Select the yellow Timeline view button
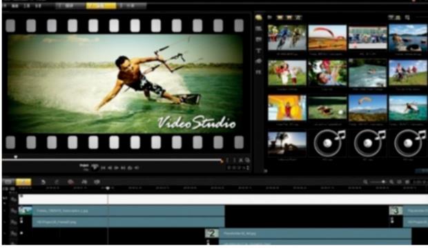This screenshot has width=428, height=248. (23, 182)
